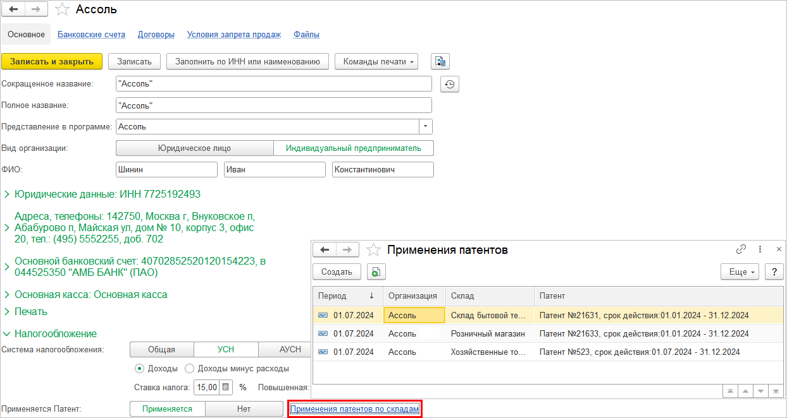Click Создать in the patents window

337,272
